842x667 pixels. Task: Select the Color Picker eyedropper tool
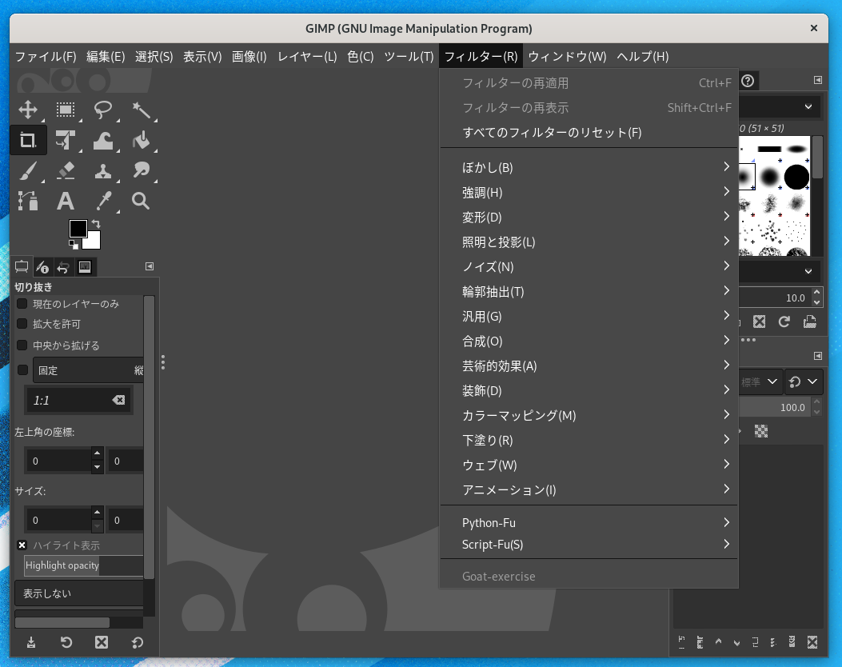point(103,201)
